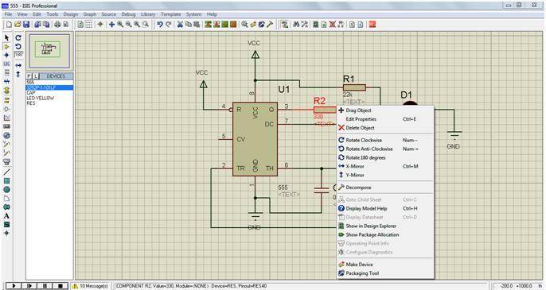Choose X-Mirror from context menu

(x=385, y=166)
